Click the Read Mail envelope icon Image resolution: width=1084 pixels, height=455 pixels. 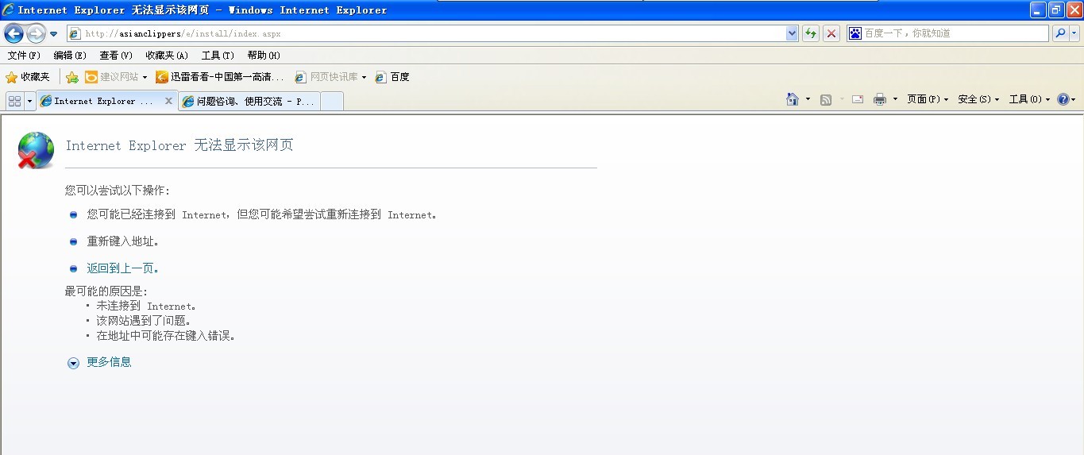(858, 99)
